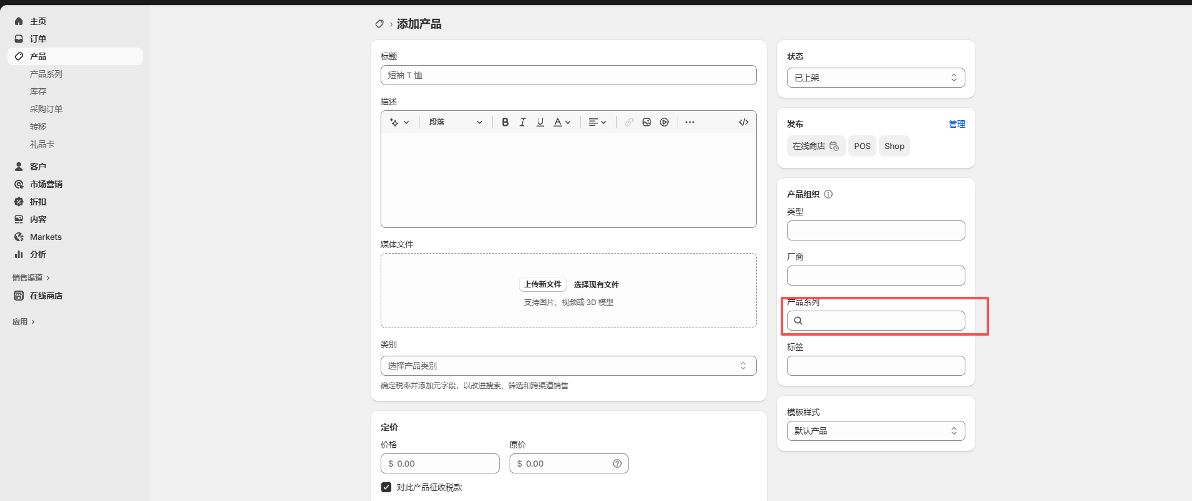This screenshot has width=1192, height=501.
Task: Switch editor to HTML code view
Action: tap(743, 122)
